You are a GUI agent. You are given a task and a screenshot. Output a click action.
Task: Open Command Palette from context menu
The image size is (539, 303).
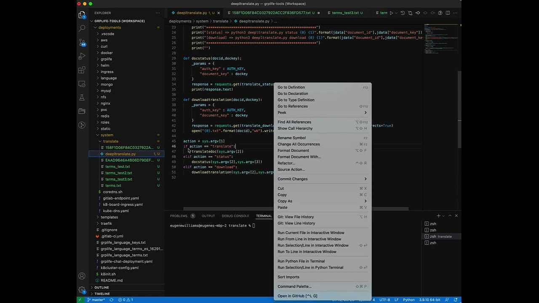point(323,287)
